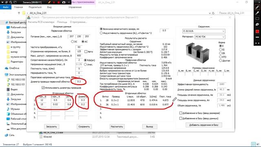
Task: Select core shape ER radio
Action: pyautogui.click(x=220, y=53)
